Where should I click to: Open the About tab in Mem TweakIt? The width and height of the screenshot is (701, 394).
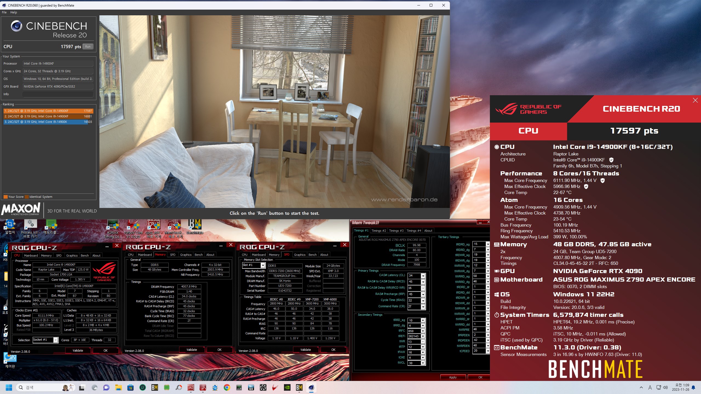coord(428,231)
